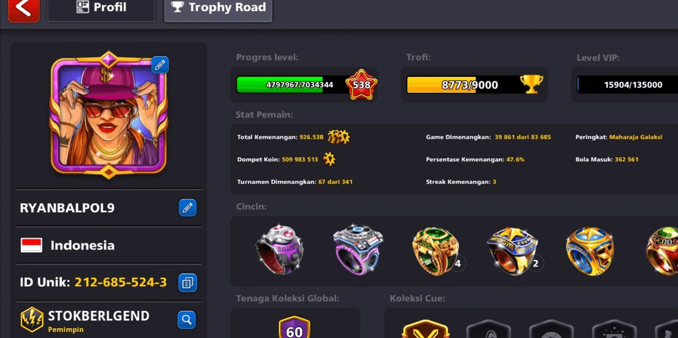
Task: Edit the username RYANBALPOL9
Action: click(188, 208)
